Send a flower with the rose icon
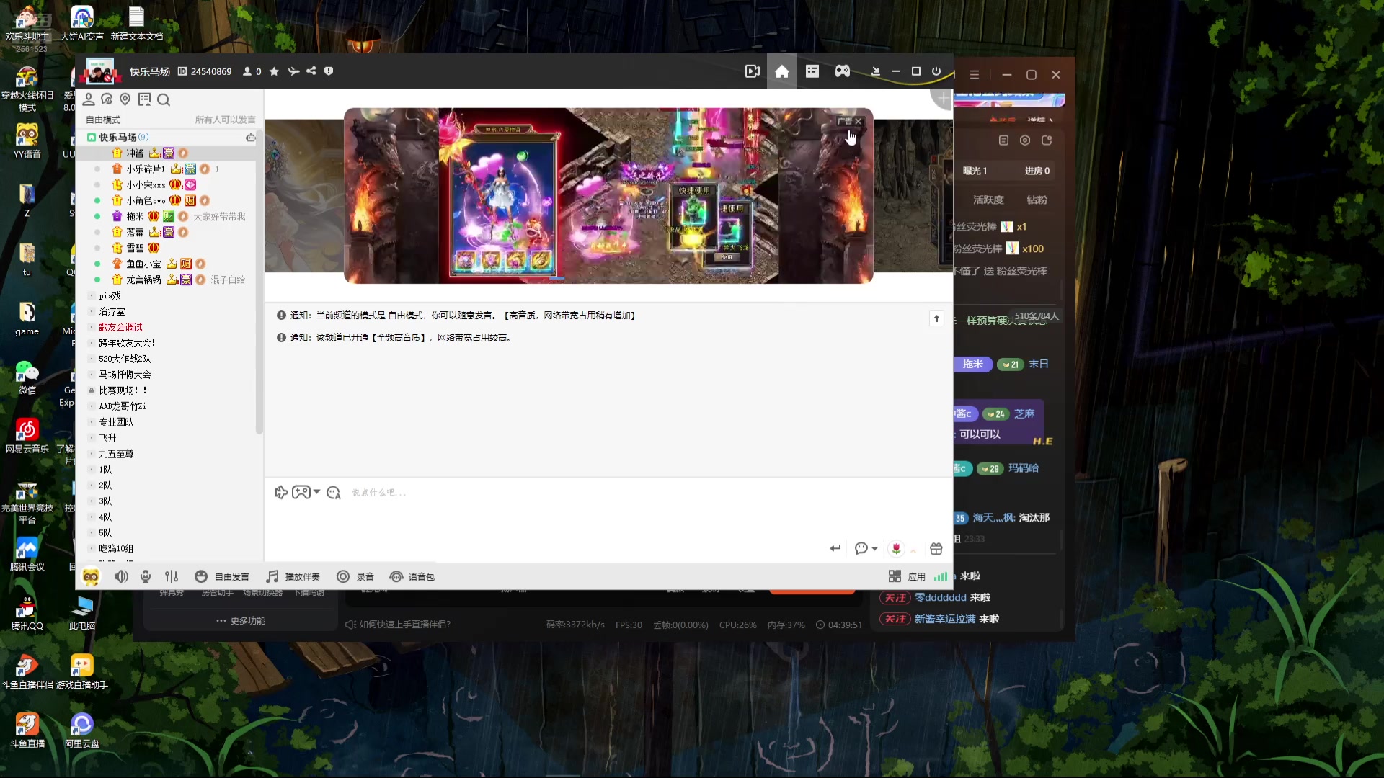The image size is (1384, 778). [x=896, y=549]
